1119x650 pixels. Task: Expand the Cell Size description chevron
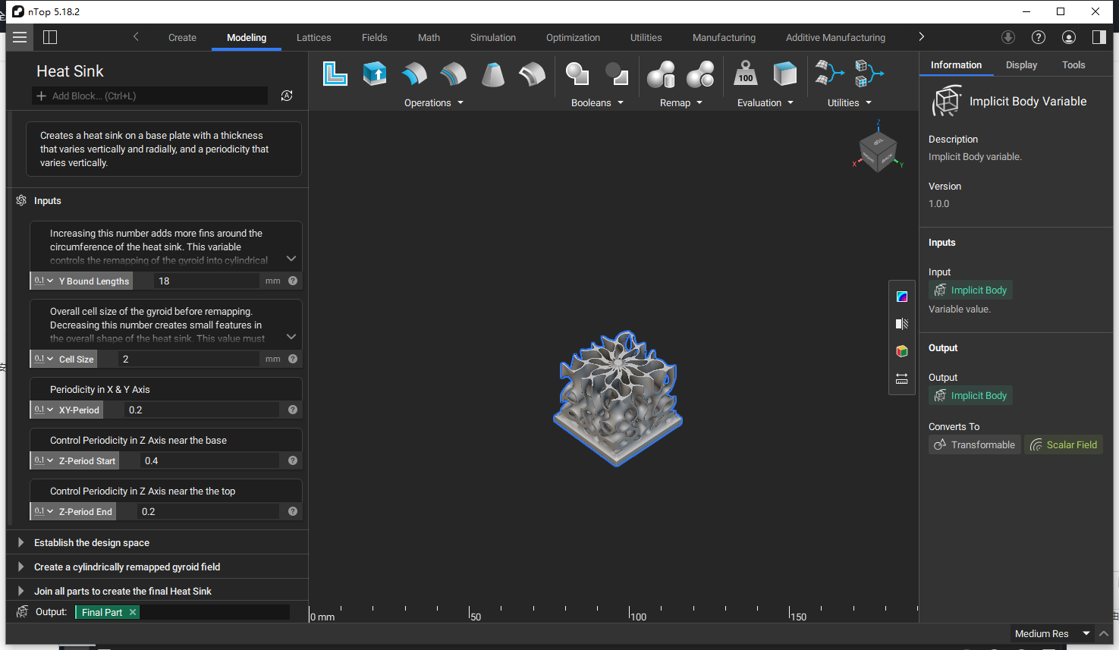(291, 337)
